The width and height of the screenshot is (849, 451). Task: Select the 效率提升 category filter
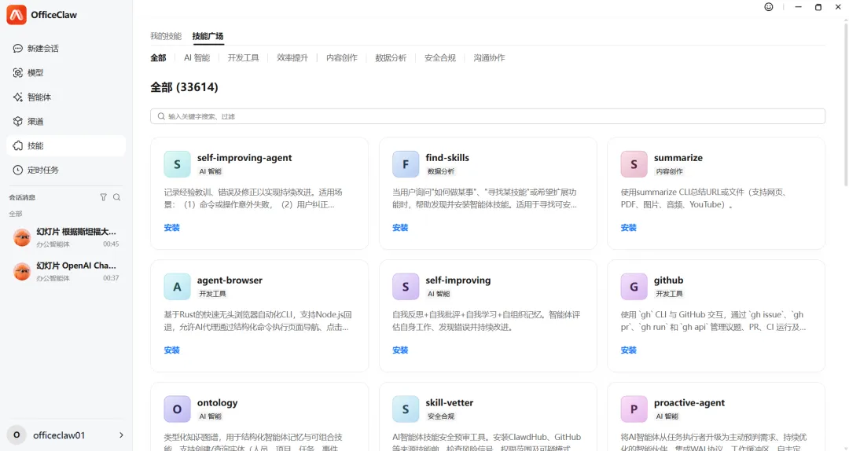click(292, 58)
